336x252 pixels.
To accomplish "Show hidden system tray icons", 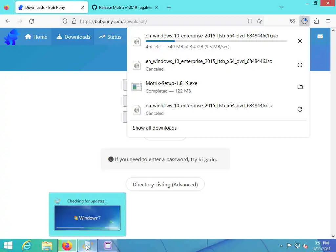I will click(x=281, y=246).
